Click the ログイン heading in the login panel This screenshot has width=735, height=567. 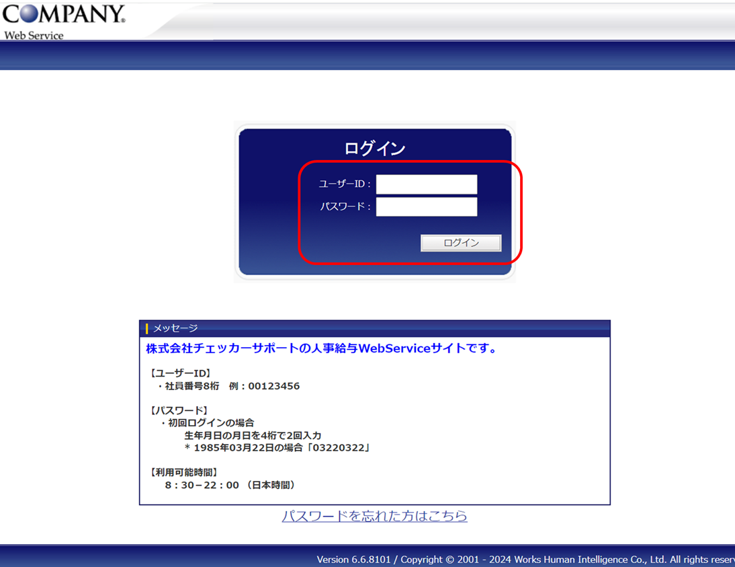(x=374, y=149)
